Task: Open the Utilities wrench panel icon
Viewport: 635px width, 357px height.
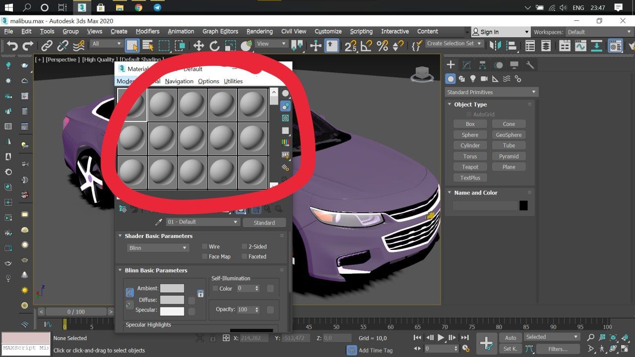Action: click(x=530, y=65)
